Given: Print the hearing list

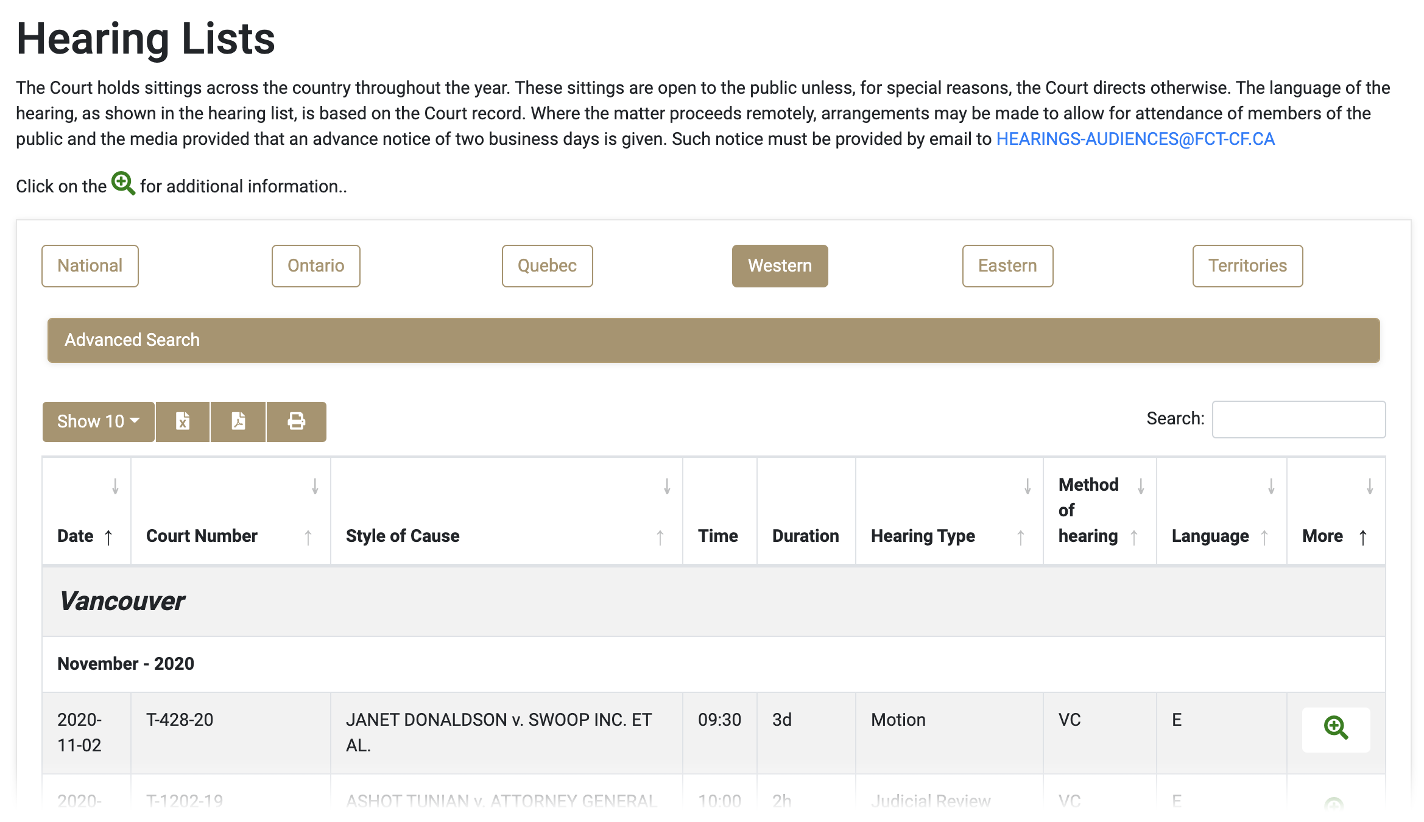Looking at the screenshot, I should (x=296, y=421).
